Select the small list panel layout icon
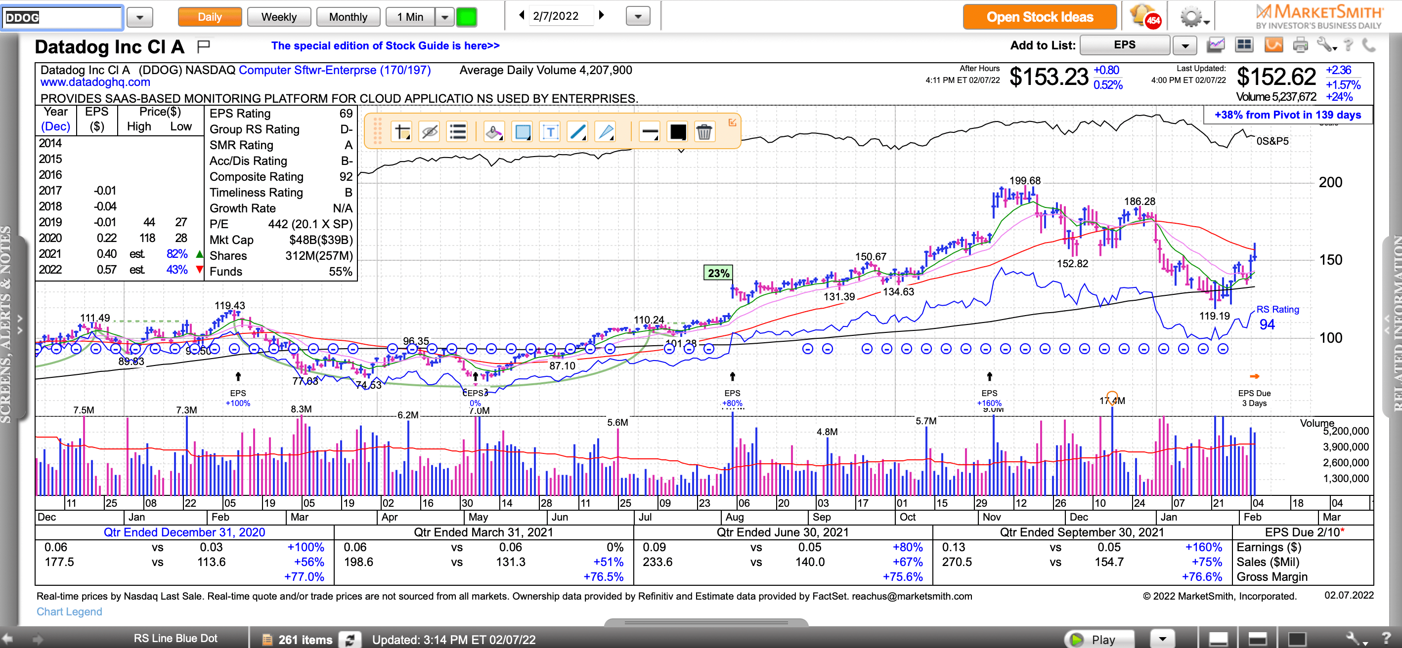 pyautogui.click(x=1218, y=639)
